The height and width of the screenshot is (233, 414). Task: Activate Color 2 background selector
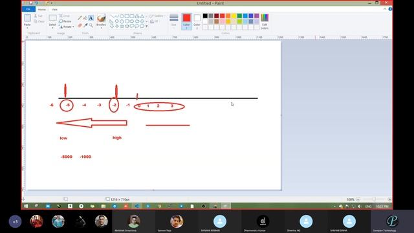[197, 21]
